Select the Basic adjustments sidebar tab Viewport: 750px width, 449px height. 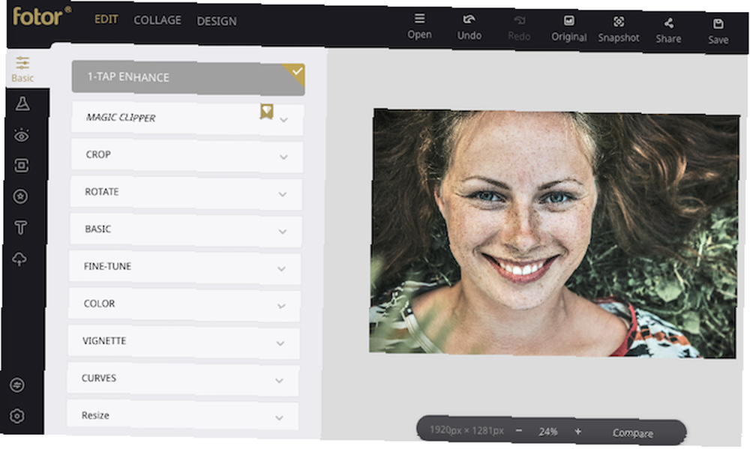click(22, 69)
